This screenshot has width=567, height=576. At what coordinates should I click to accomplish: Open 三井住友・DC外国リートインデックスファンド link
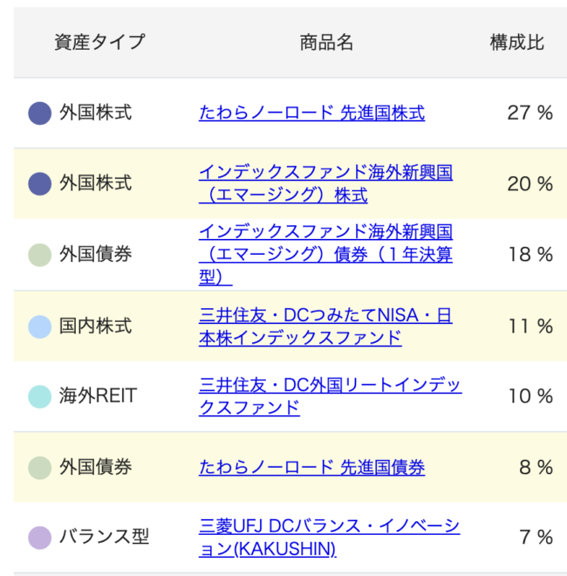click(330, 396)
